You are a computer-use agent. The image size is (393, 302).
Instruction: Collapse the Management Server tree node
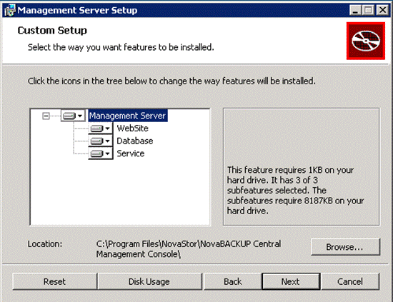46,116
